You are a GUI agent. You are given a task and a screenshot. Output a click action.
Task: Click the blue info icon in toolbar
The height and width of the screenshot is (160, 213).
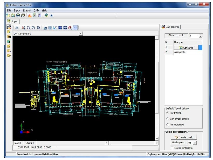[51, 15]
